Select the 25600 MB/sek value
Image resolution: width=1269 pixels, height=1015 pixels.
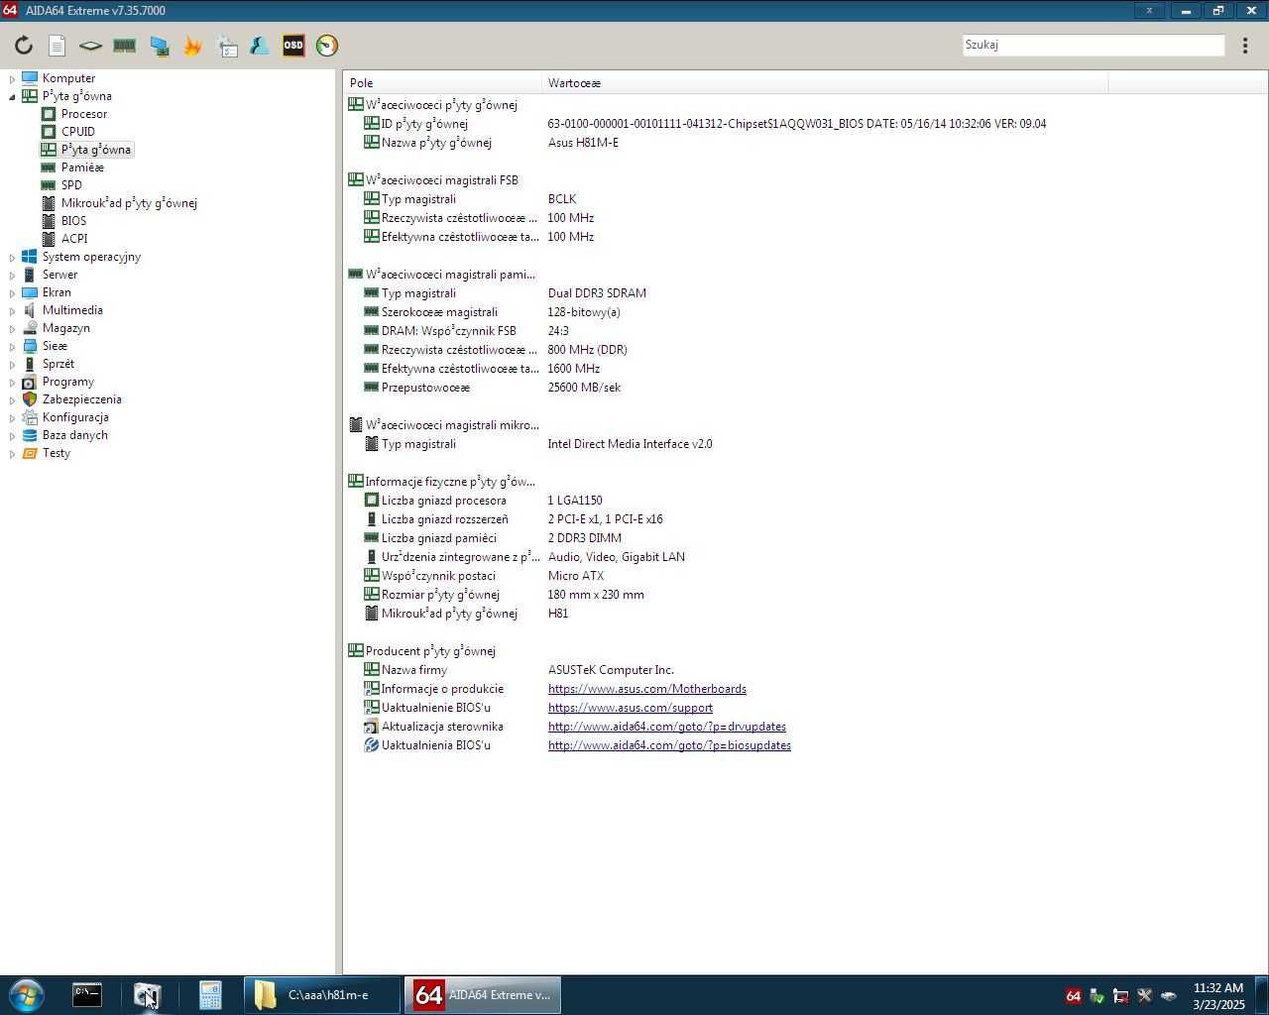click(x=584, y=388)
